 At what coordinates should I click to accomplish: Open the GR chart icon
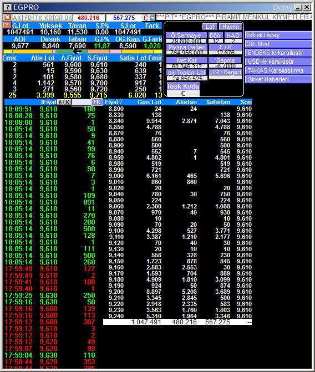(58, 18)
